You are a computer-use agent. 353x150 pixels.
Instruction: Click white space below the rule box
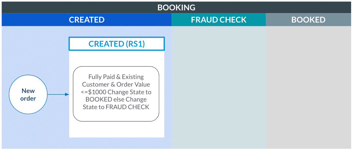pos(117,130)
